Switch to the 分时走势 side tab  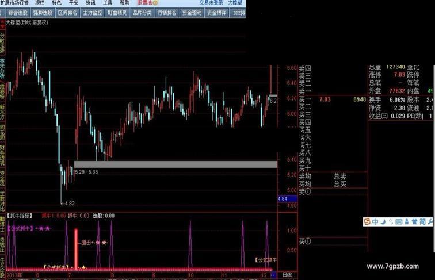point(2,43)
